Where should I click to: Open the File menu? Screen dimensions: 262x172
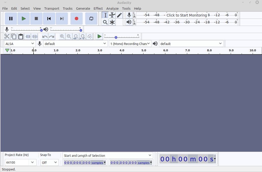pyautogui.click(x=5, y=8)
